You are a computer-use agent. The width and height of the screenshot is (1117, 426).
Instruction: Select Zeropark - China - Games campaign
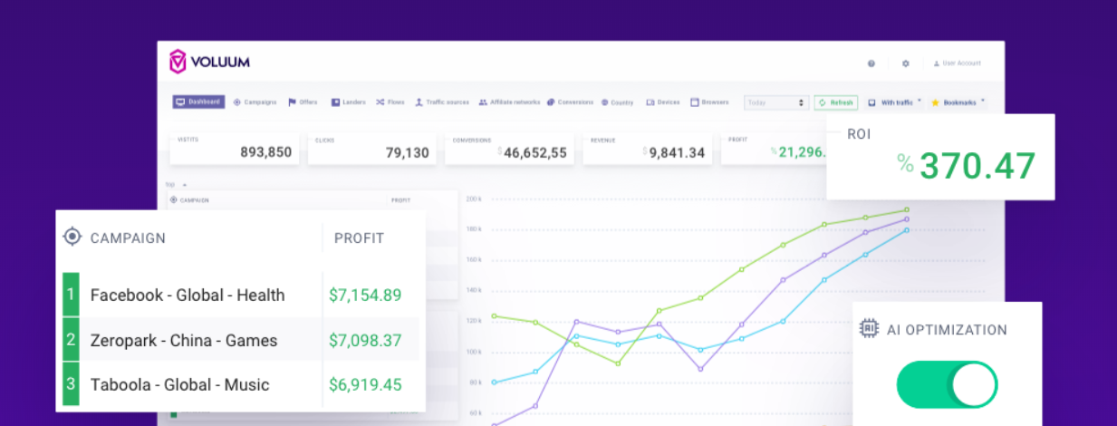(184, 341)
